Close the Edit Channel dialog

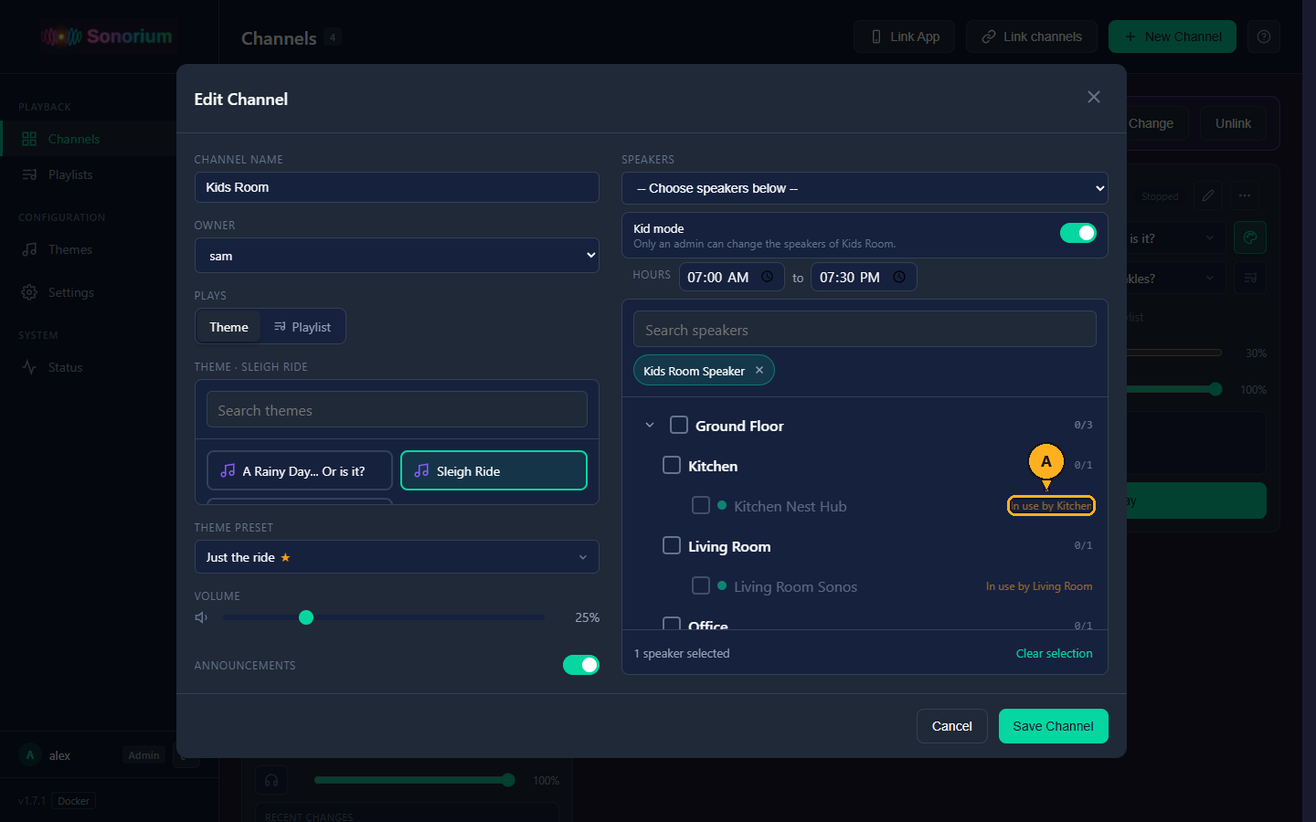tap(1094, 97)
